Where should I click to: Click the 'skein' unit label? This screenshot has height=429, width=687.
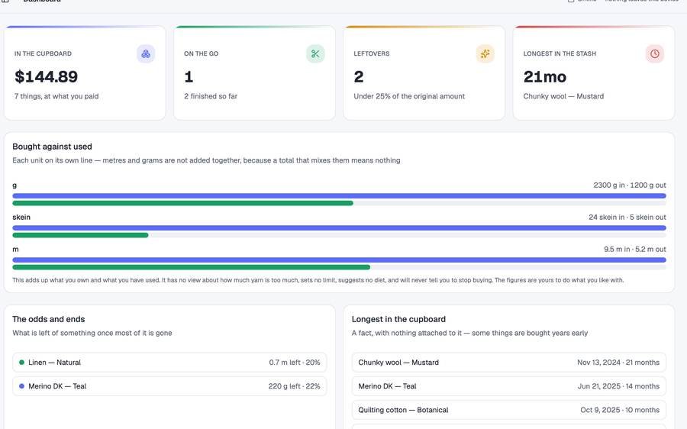(21, 217)
